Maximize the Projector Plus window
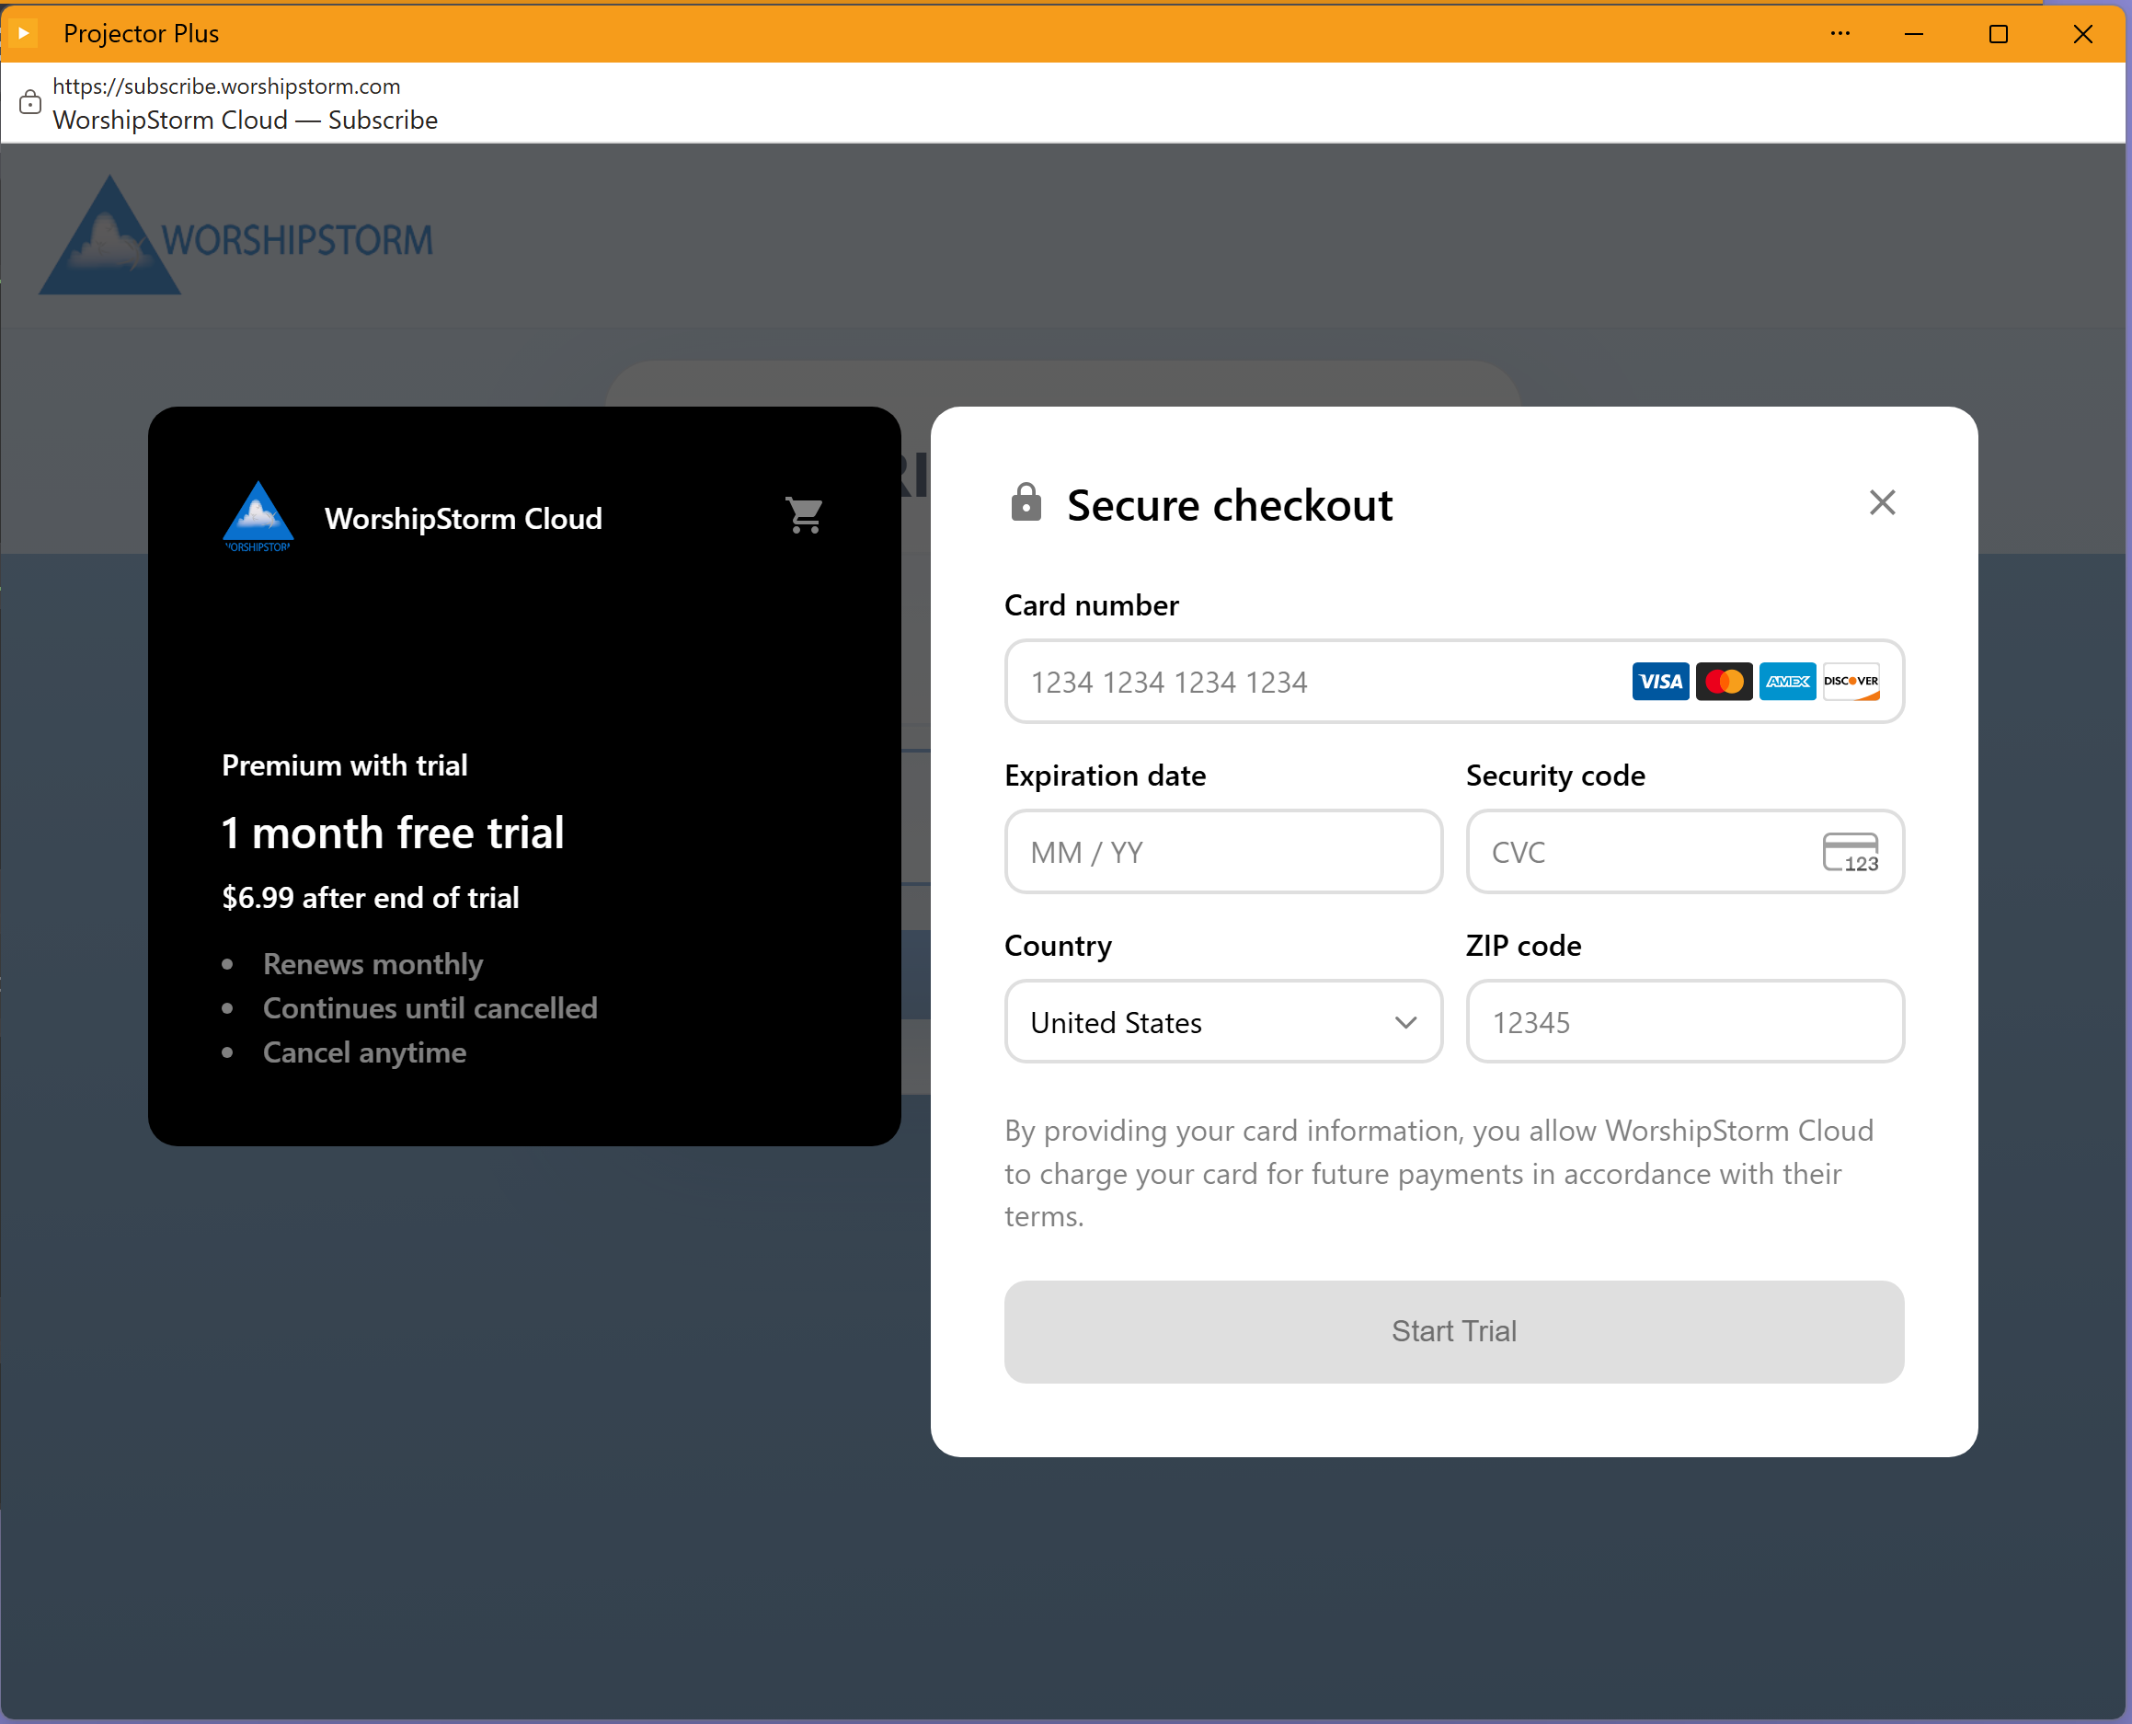 pyautogui.click(x=1998, y=34)
